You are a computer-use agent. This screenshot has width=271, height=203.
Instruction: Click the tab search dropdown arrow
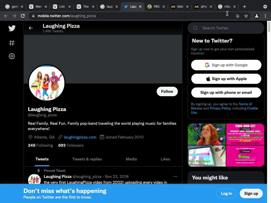click(x=265, y=7)
